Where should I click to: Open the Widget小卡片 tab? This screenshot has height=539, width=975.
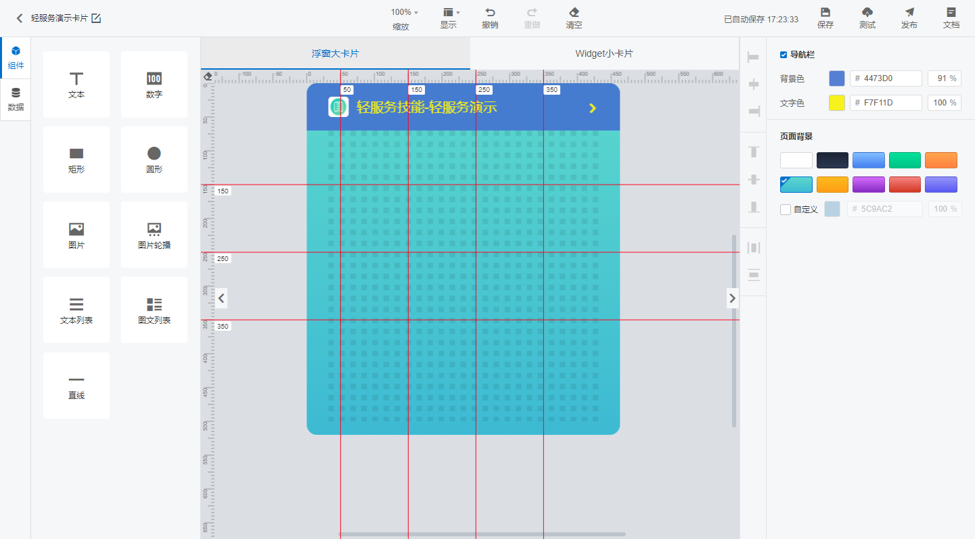(x=604, y=53)
